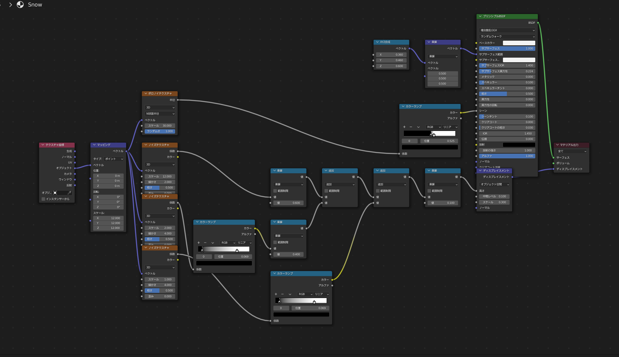This screenshot has height=357, width=619.
Task: Toggle 範囲制限 on 乗算 node with 0.400
Action: point(275,242)
